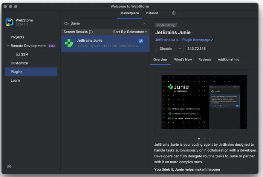Clear the Junie search text
This screenshot has height=177, width=263.
144,24
